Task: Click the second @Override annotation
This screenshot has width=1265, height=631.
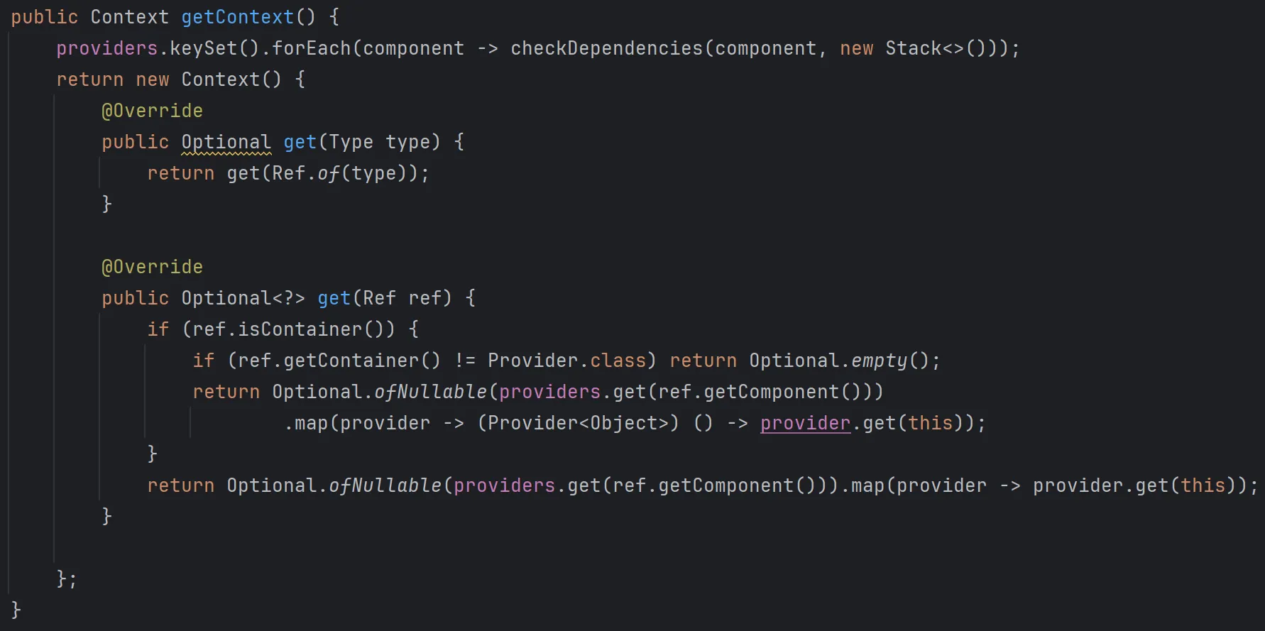Action: (x=152, y=267)
